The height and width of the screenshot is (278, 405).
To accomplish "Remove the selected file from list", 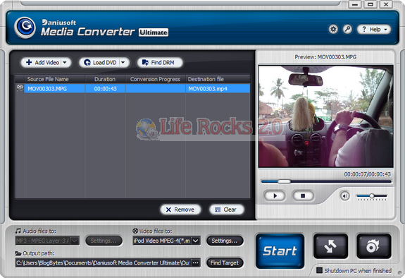I will [180, 210].
